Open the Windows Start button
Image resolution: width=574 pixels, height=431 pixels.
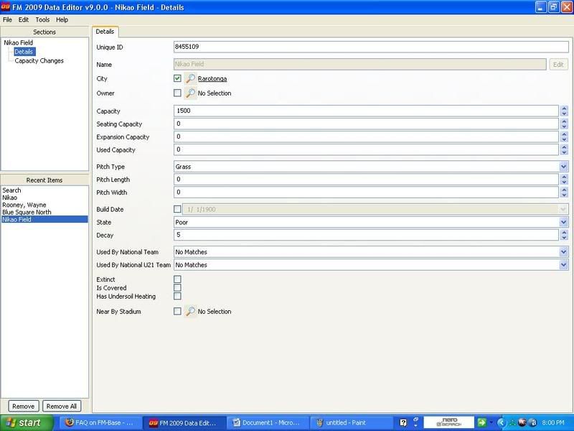25,423
